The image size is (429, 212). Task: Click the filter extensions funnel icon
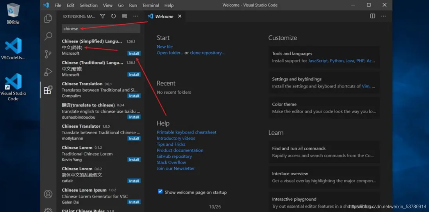tap(103, 16)
